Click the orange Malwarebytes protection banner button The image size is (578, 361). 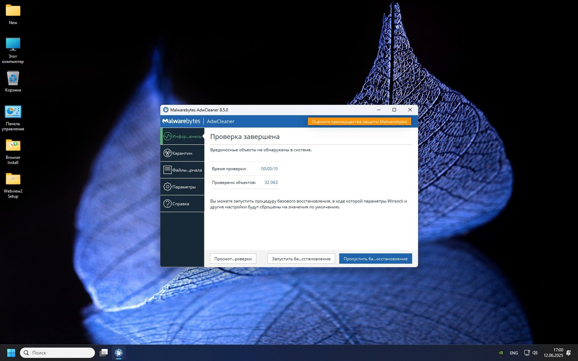[x=359, y=122]
